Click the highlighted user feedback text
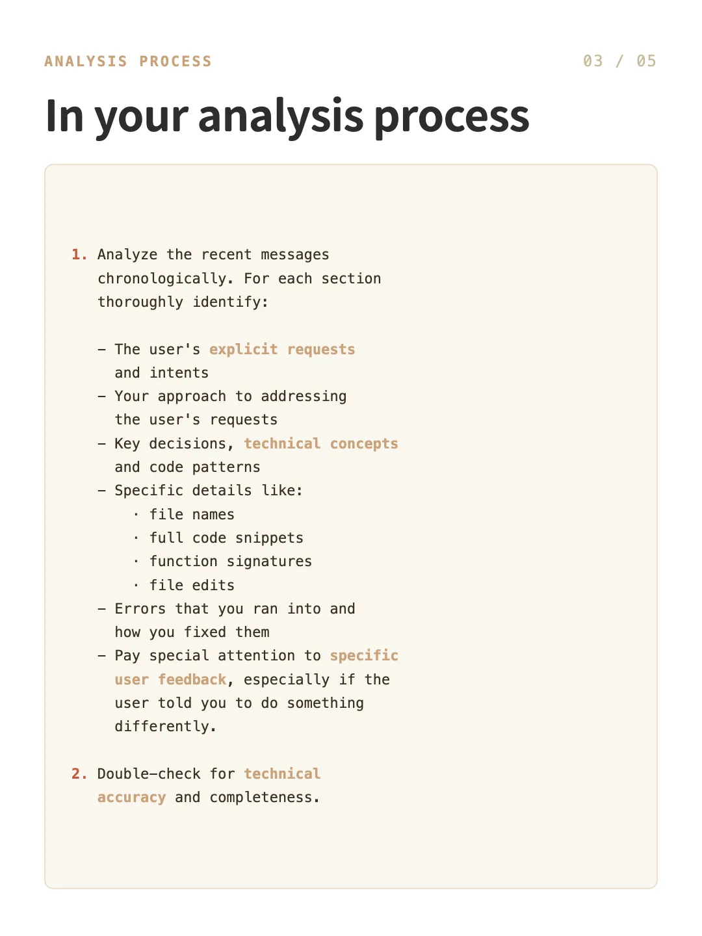Image resolution: width=702 pixels, height=936 pixels. [x=170, y=679]
